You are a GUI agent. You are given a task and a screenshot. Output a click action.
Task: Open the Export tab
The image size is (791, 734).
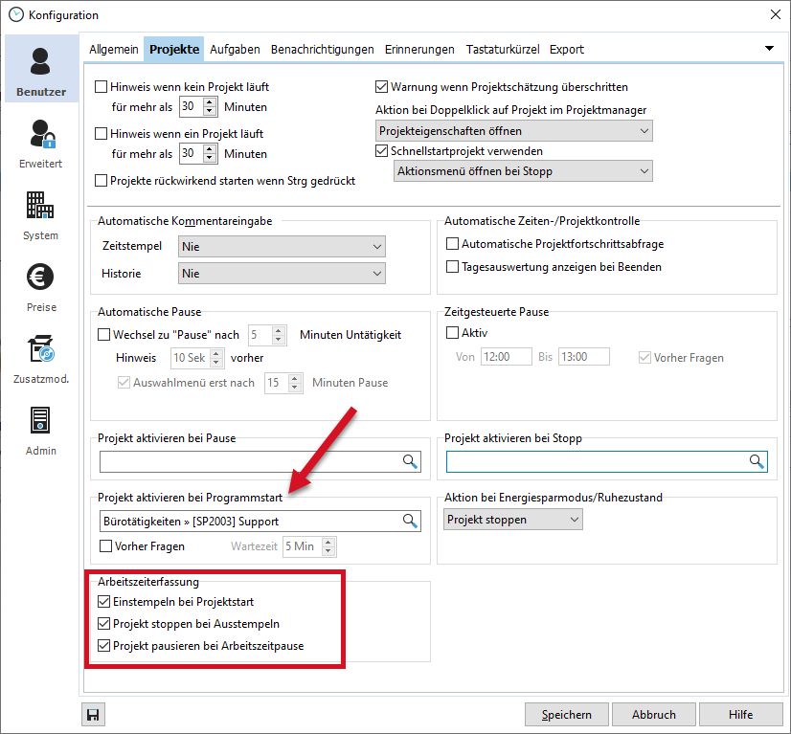(569, 49)
